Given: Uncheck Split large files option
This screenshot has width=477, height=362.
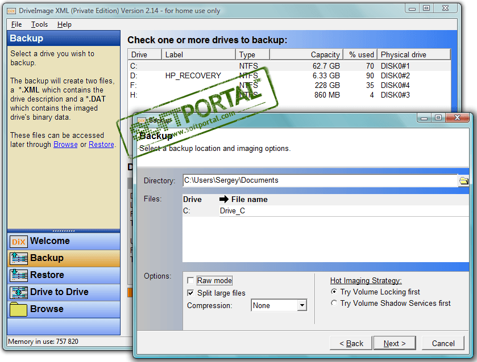Looking at the screenshot, I should click(190, 293).
